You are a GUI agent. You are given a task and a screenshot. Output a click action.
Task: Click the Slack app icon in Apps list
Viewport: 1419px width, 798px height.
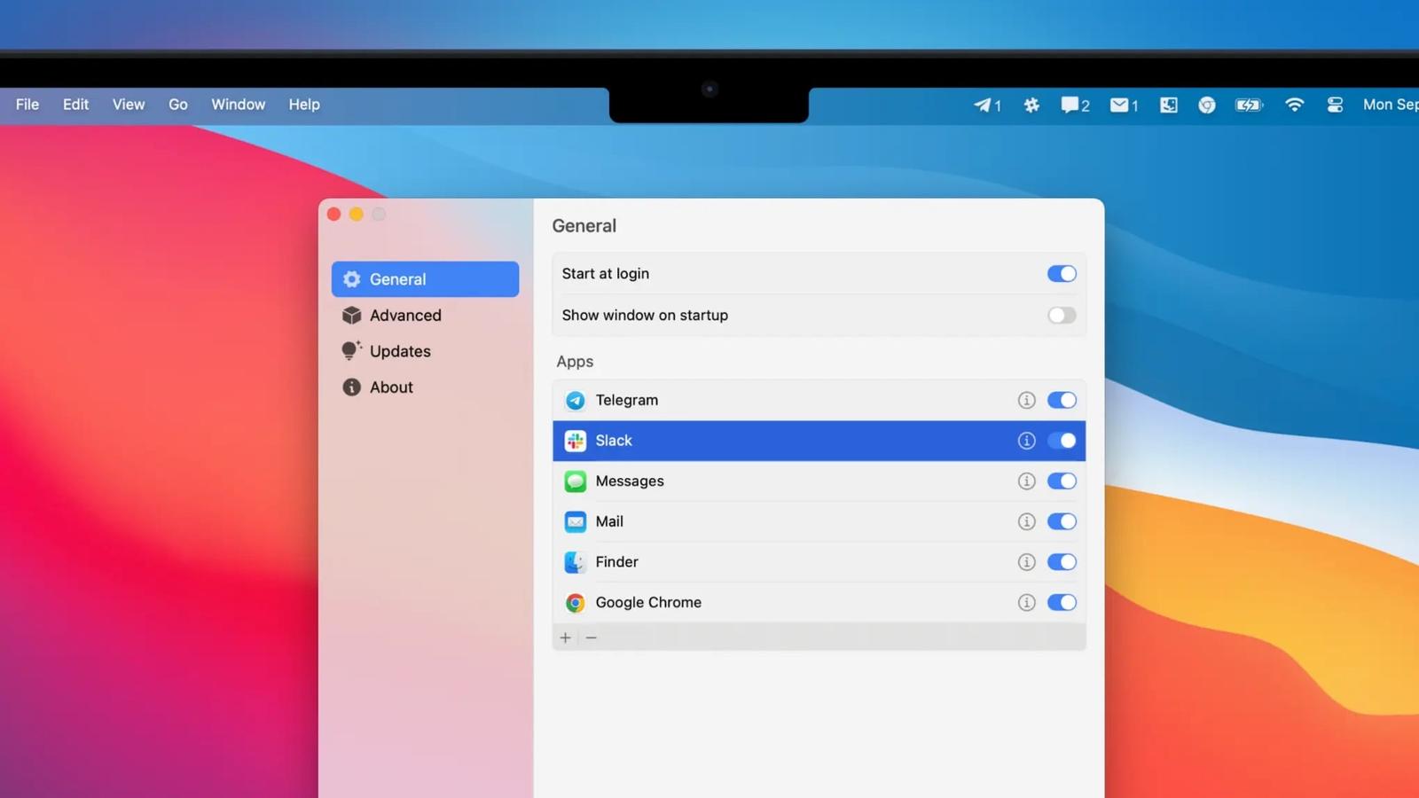coord(576,441)
